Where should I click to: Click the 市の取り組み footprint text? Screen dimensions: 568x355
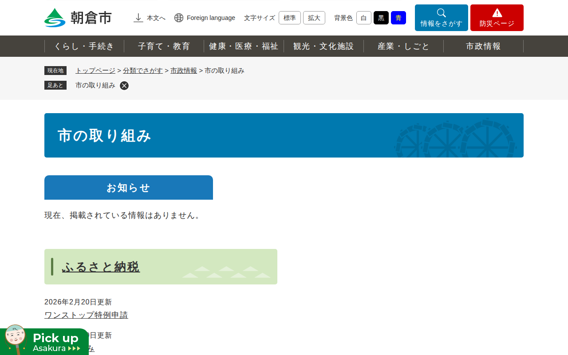click(x=95, y=86)
